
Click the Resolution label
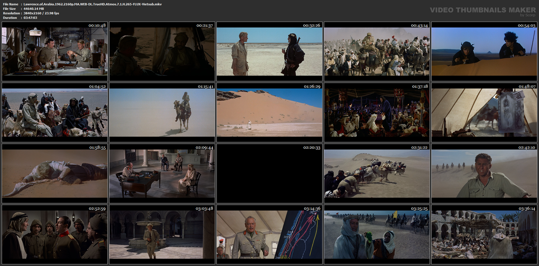[12, 13]
